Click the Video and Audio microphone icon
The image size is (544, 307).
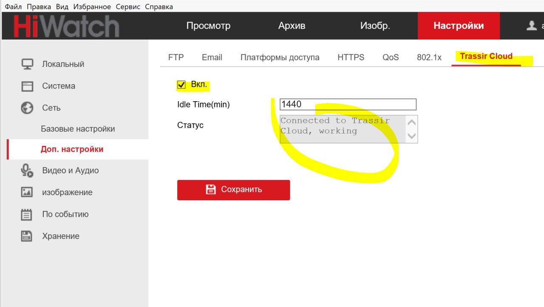point(27,171)
